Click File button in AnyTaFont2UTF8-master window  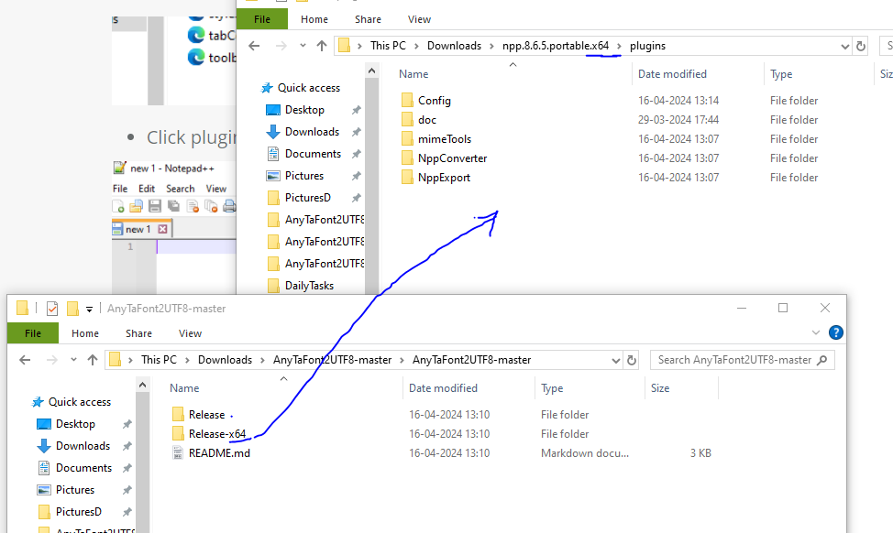click(33, 333)
